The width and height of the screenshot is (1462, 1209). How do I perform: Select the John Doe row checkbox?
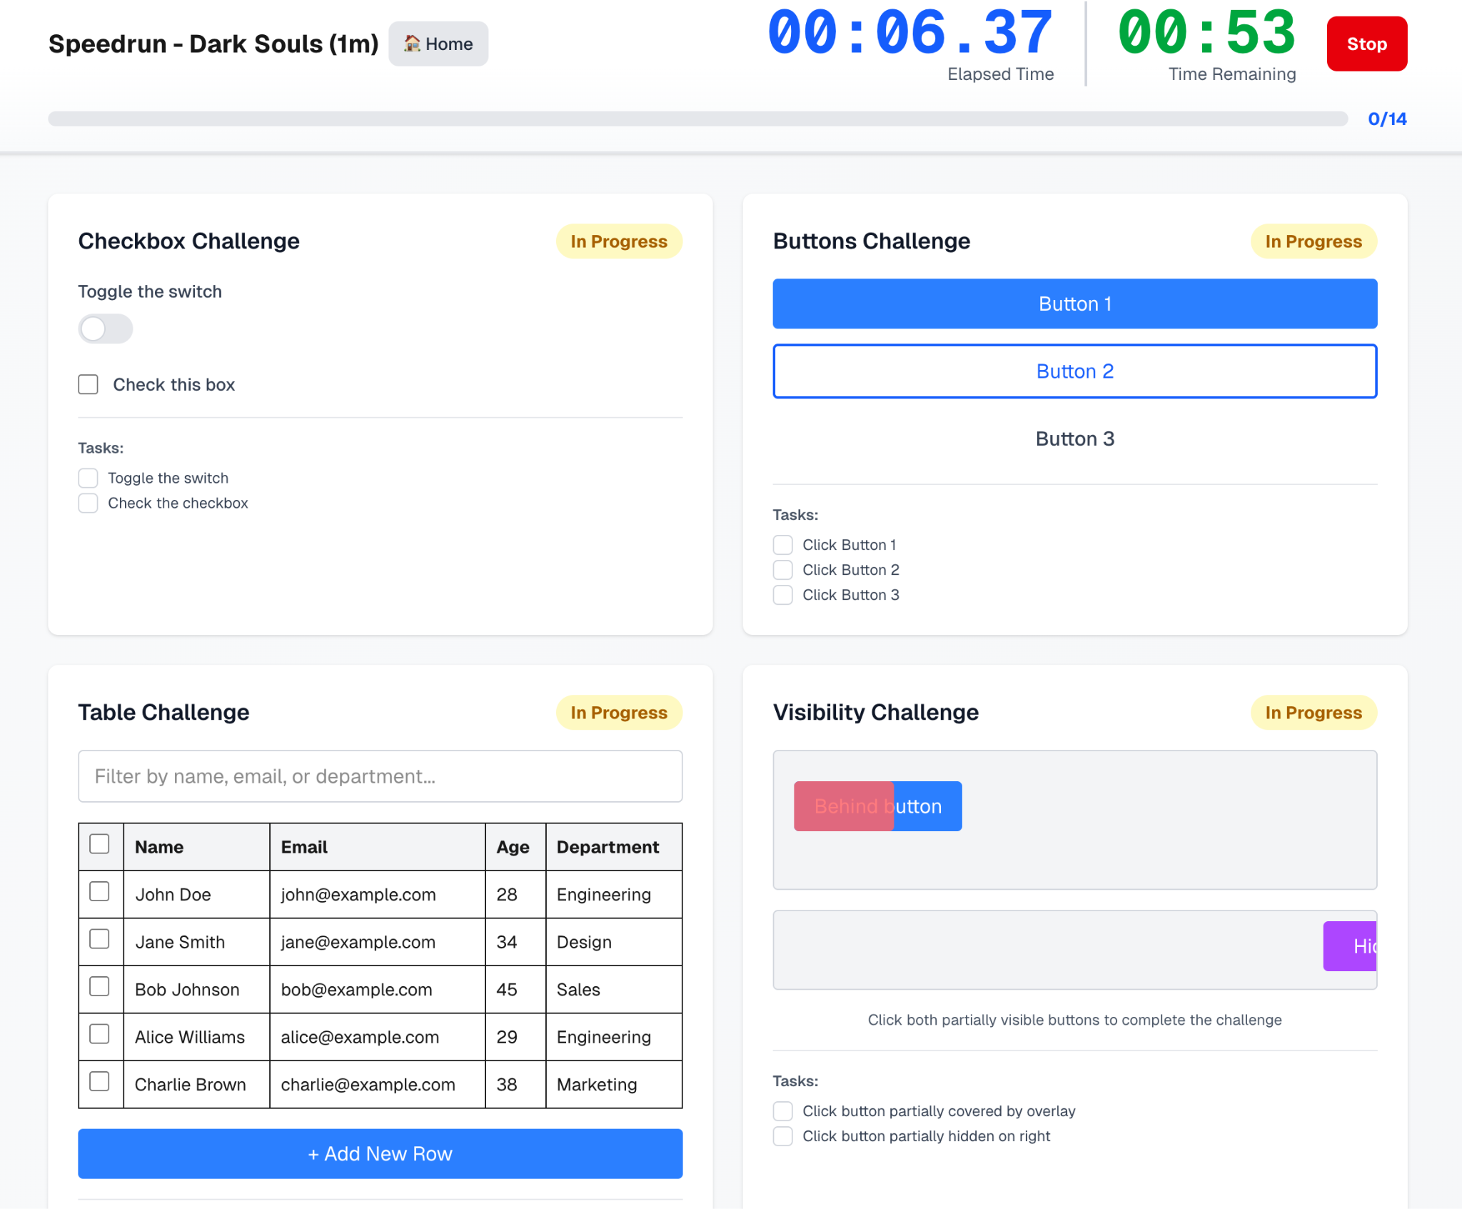click(100, 892)
